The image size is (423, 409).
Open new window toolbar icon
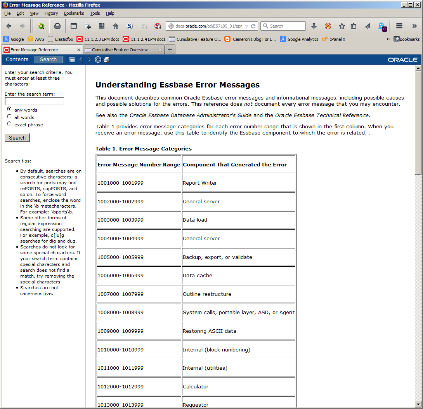pyautogui.click(x=74, y=26)
